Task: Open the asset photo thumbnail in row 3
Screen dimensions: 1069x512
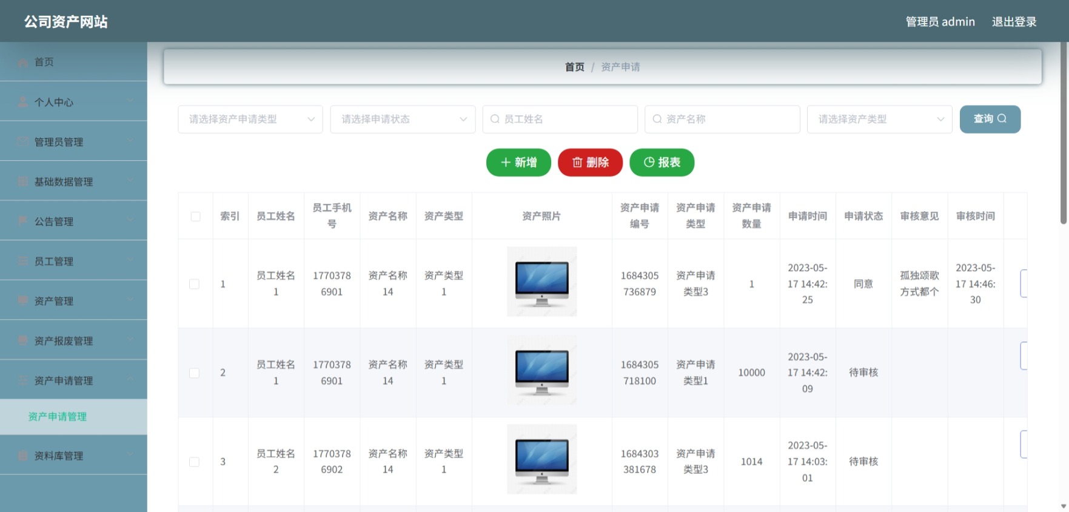Action: pyautogui.click(x=541, y=459)
